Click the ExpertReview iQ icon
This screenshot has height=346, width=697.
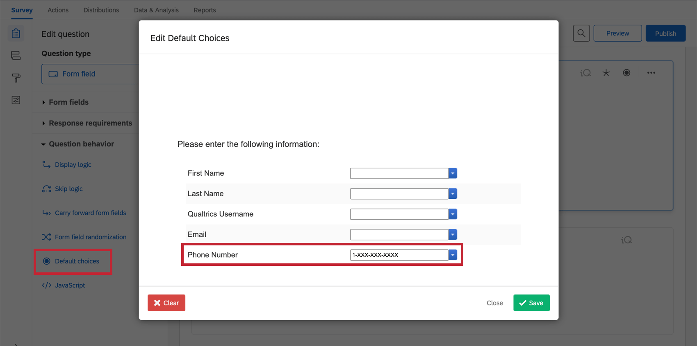point(585,73)
